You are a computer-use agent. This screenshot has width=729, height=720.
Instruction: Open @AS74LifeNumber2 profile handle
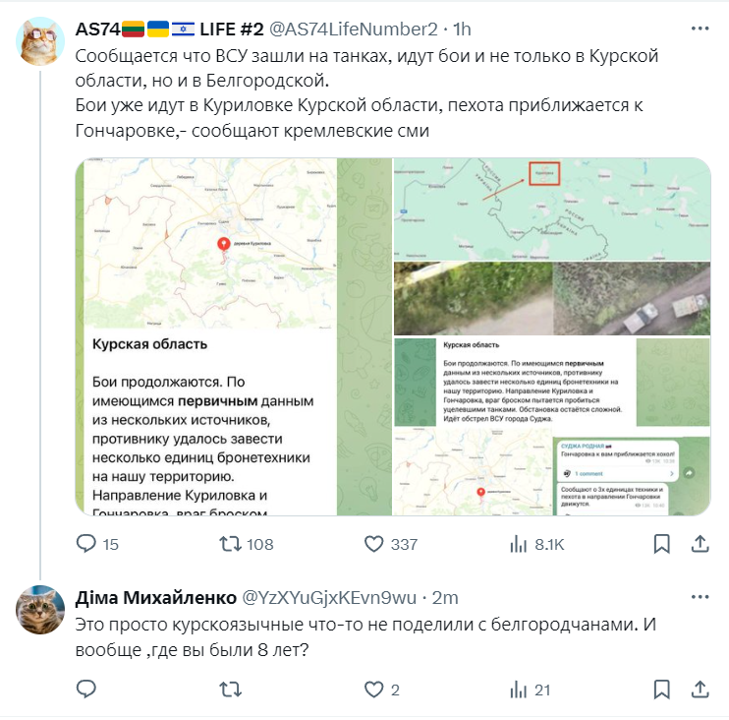point(354,30)
